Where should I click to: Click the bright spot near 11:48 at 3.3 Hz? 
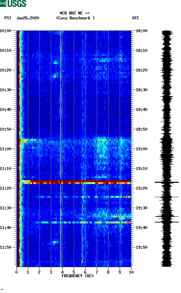tap(55, 242)
